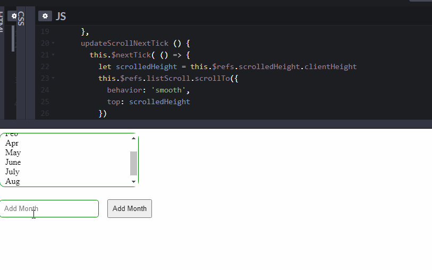Switch to the collapsed CSS panel tab
Viewport: 432px width, 270px height.
pyautogui.click(x=21, y=19)
